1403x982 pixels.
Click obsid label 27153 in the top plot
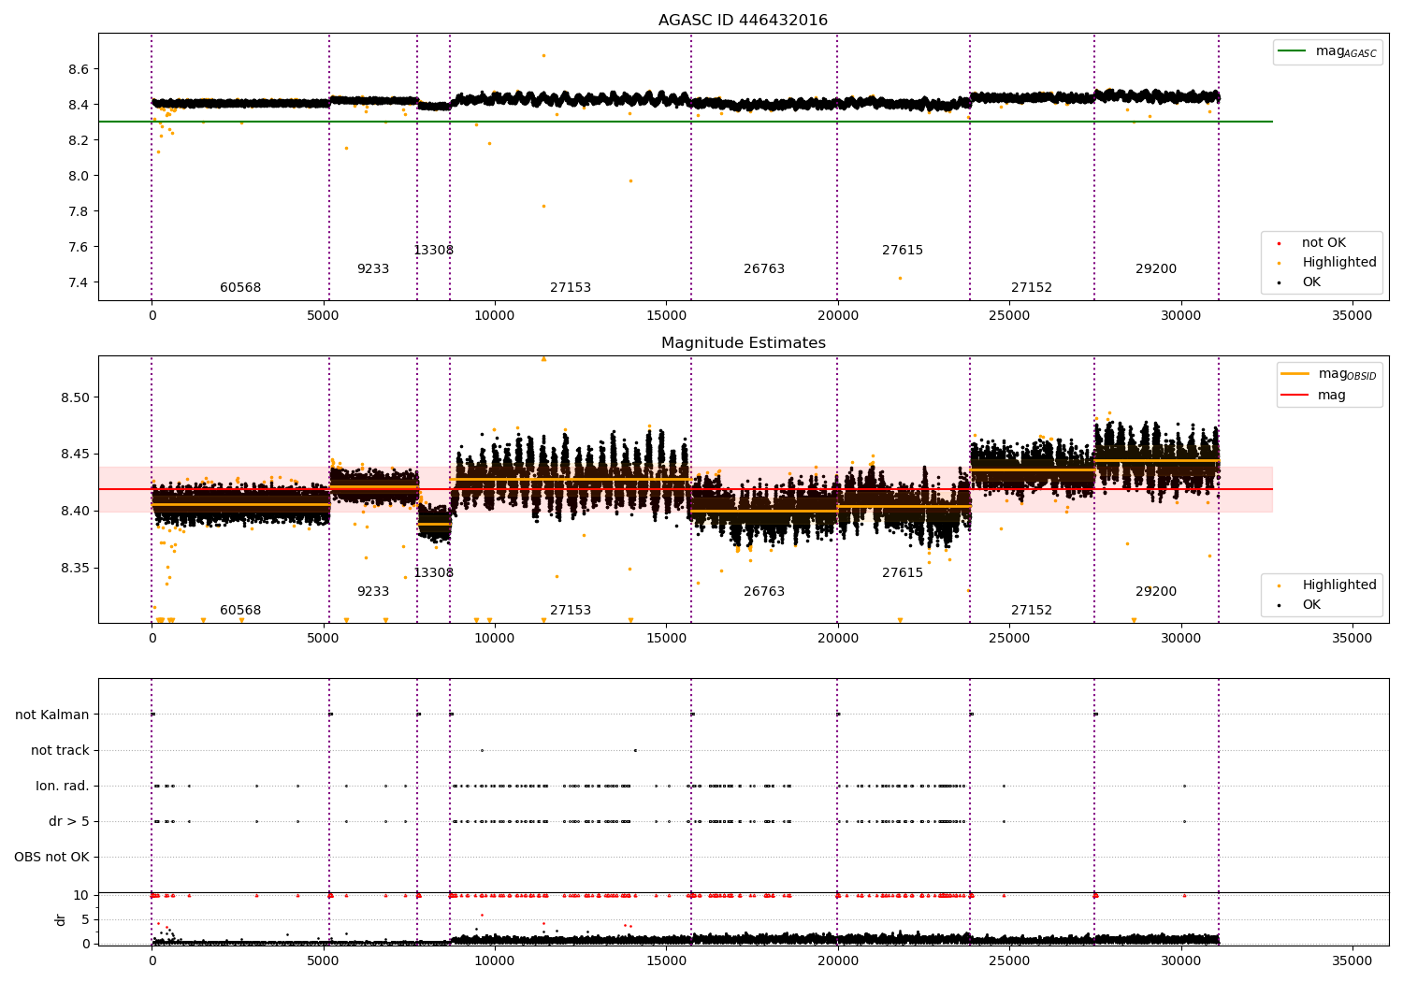click(x=571, y=288)
